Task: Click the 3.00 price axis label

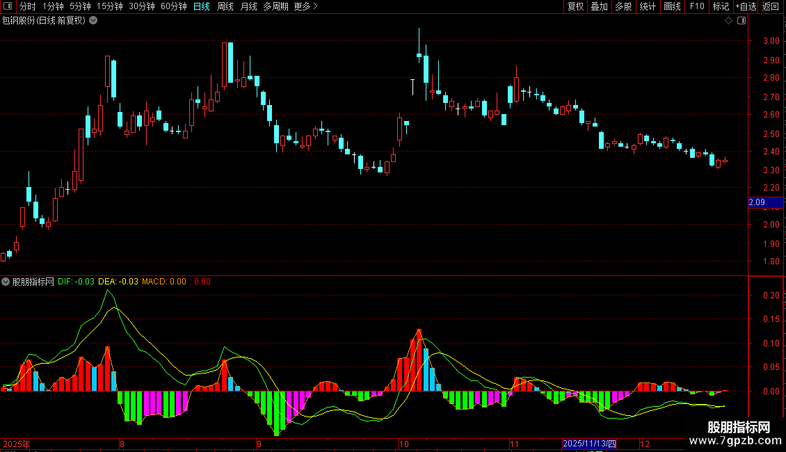Action: 771,41
